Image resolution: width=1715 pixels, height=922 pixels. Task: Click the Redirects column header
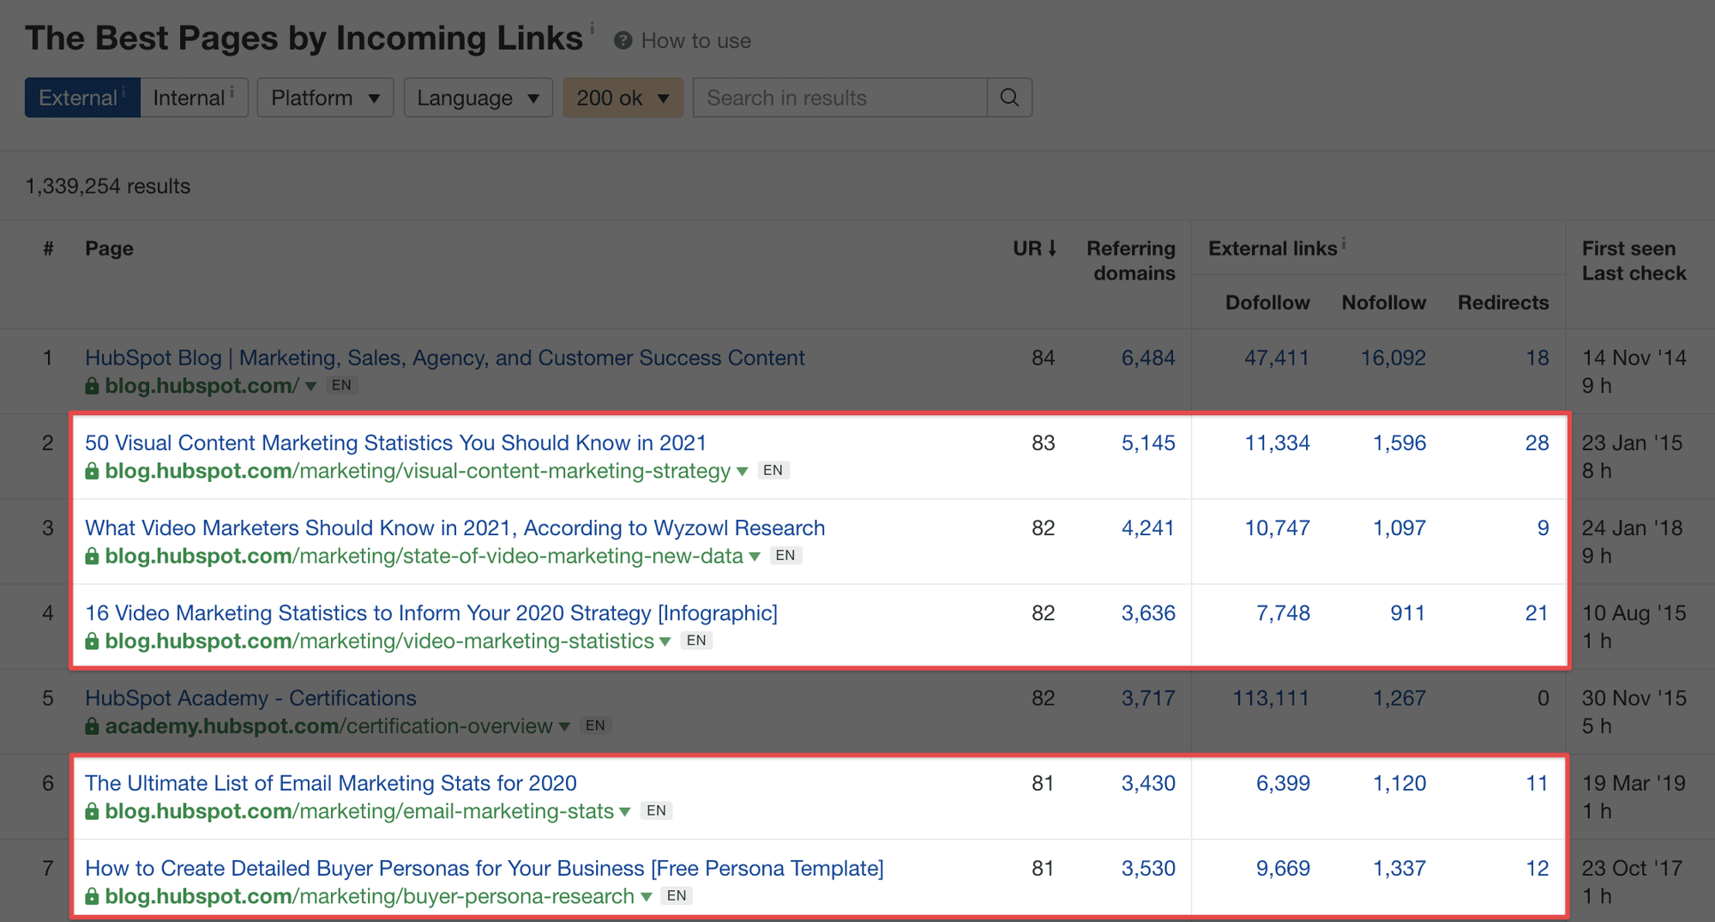tap(1503, 302)
